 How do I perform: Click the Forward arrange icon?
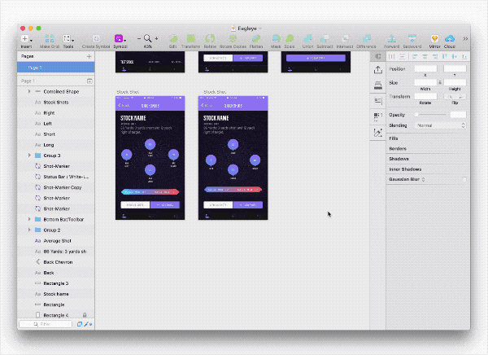(392, 38)
